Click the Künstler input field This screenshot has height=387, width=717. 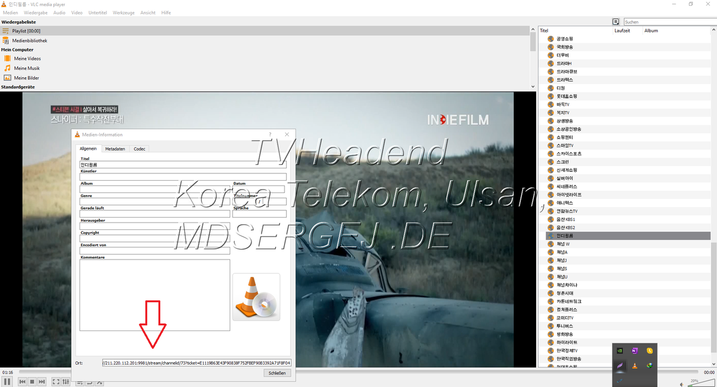tap(183, 177)
